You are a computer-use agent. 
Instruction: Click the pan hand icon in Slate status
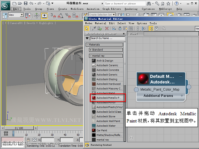(x=87, y=145)
